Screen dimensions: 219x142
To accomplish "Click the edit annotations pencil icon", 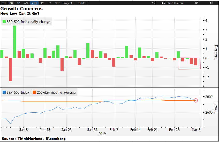I will (197, 3).
